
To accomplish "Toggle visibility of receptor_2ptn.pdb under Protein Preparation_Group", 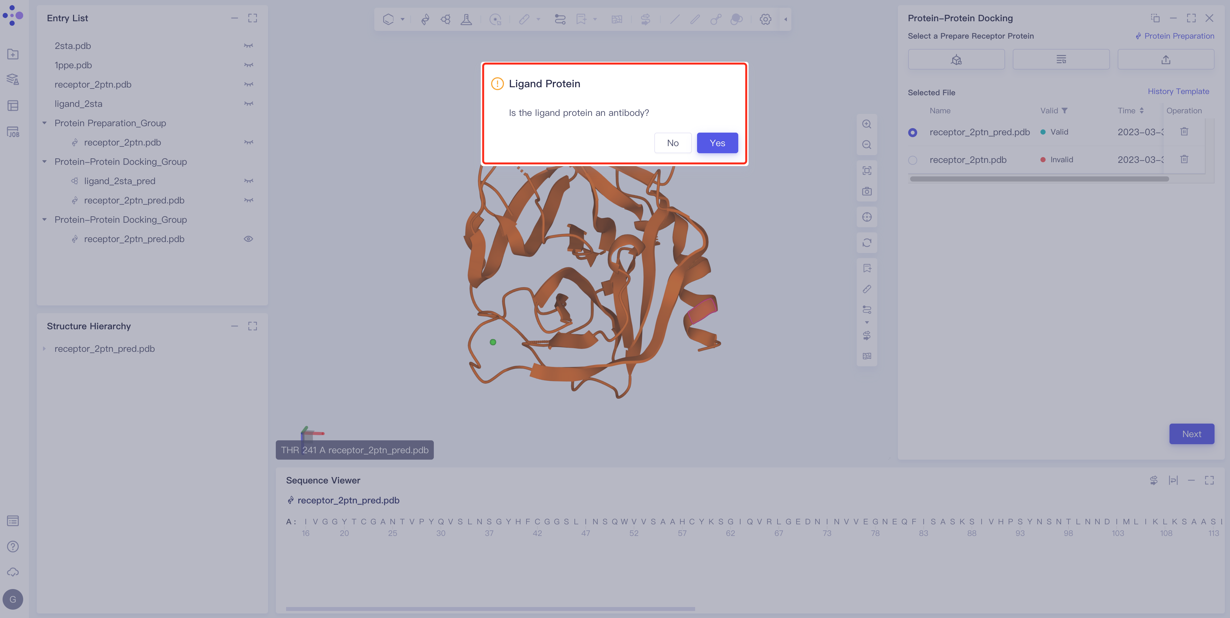I will [248, 142].
